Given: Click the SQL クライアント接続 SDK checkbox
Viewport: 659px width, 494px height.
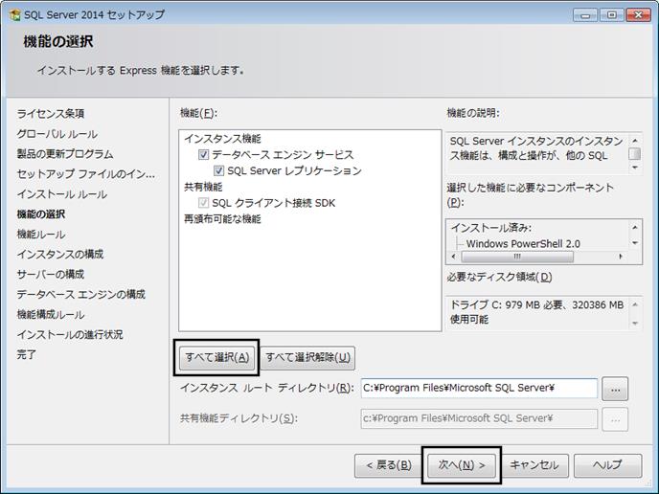Looking at the screenshot, I should coord(203,203).
